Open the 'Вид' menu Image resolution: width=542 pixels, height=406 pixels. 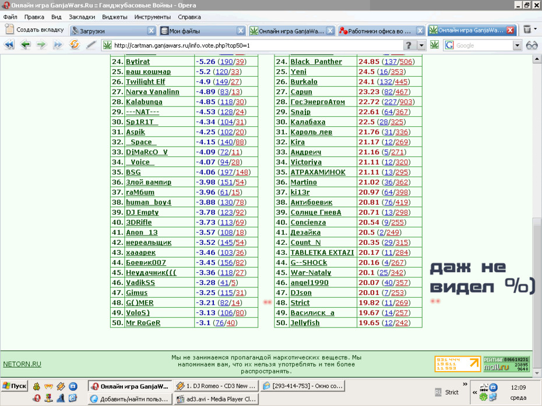point(57,17)
